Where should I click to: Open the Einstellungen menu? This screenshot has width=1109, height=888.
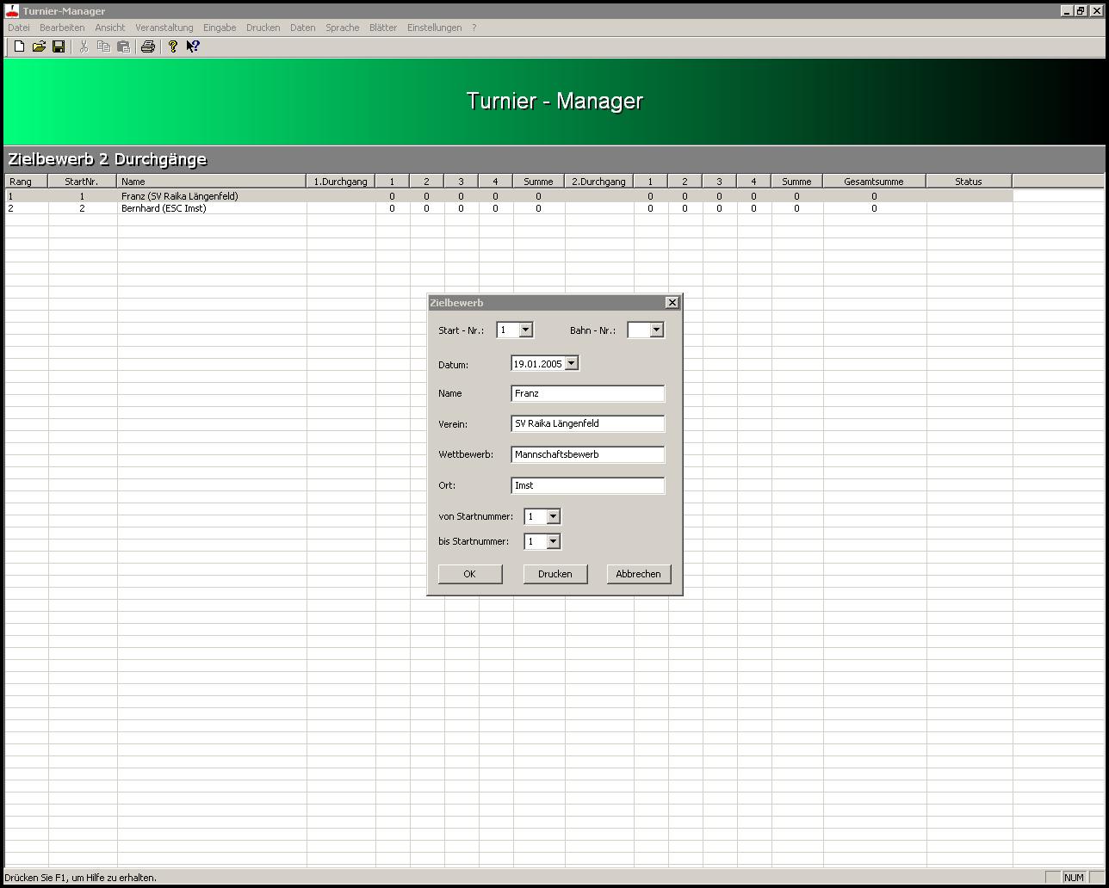click(434, 28)
